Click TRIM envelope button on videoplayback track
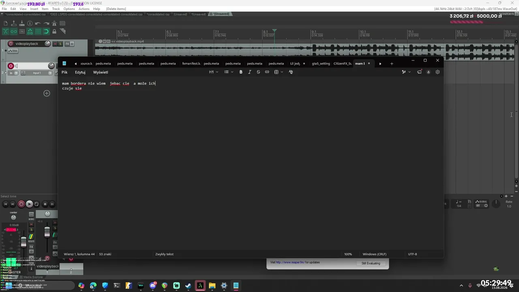The width and height of the screenshot is (519, 292). point(13,51)
